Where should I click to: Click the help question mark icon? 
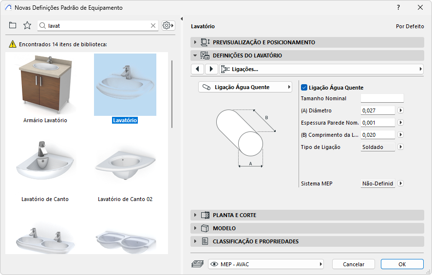click(398, 7)
